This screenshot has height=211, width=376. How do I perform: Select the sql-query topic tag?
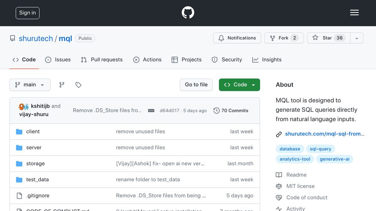click(x=320, y=149)
